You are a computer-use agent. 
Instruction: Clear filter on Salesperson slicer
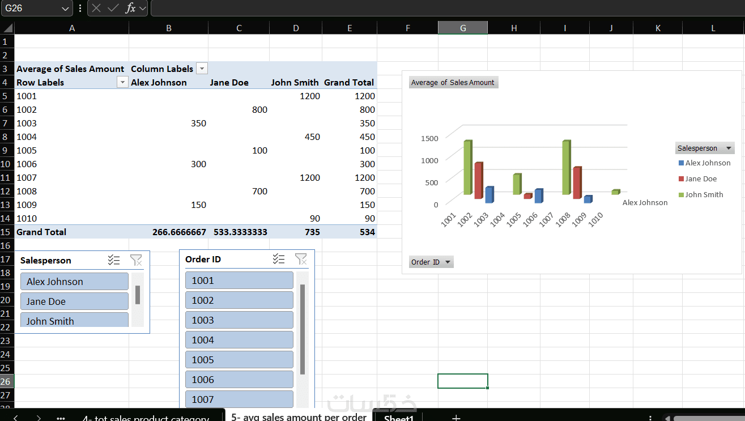pyautogui.click(x=136, y=260)
